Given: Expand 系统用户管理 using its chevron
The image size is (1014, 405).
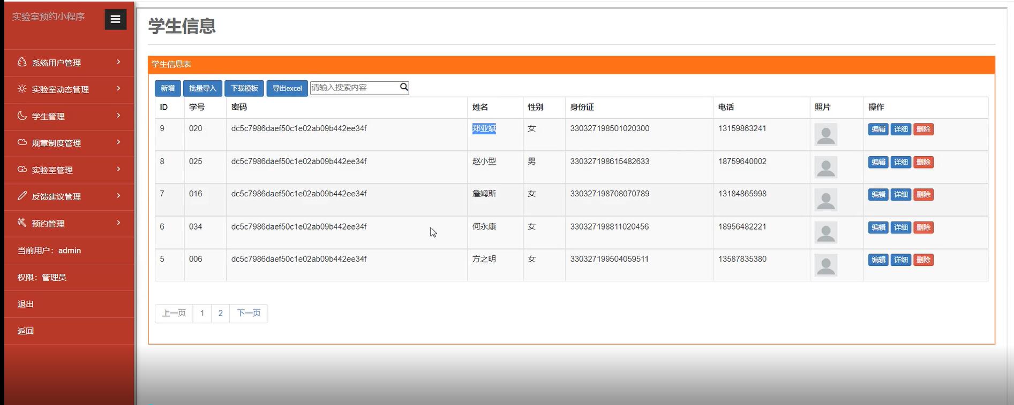Looking at the screenshot, I should [118, 62].
